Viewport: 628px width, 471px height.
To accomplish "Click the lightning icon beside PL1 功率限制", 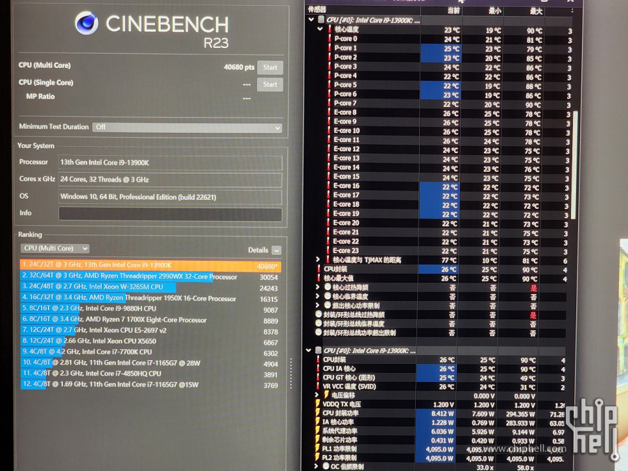I will 318,449.
